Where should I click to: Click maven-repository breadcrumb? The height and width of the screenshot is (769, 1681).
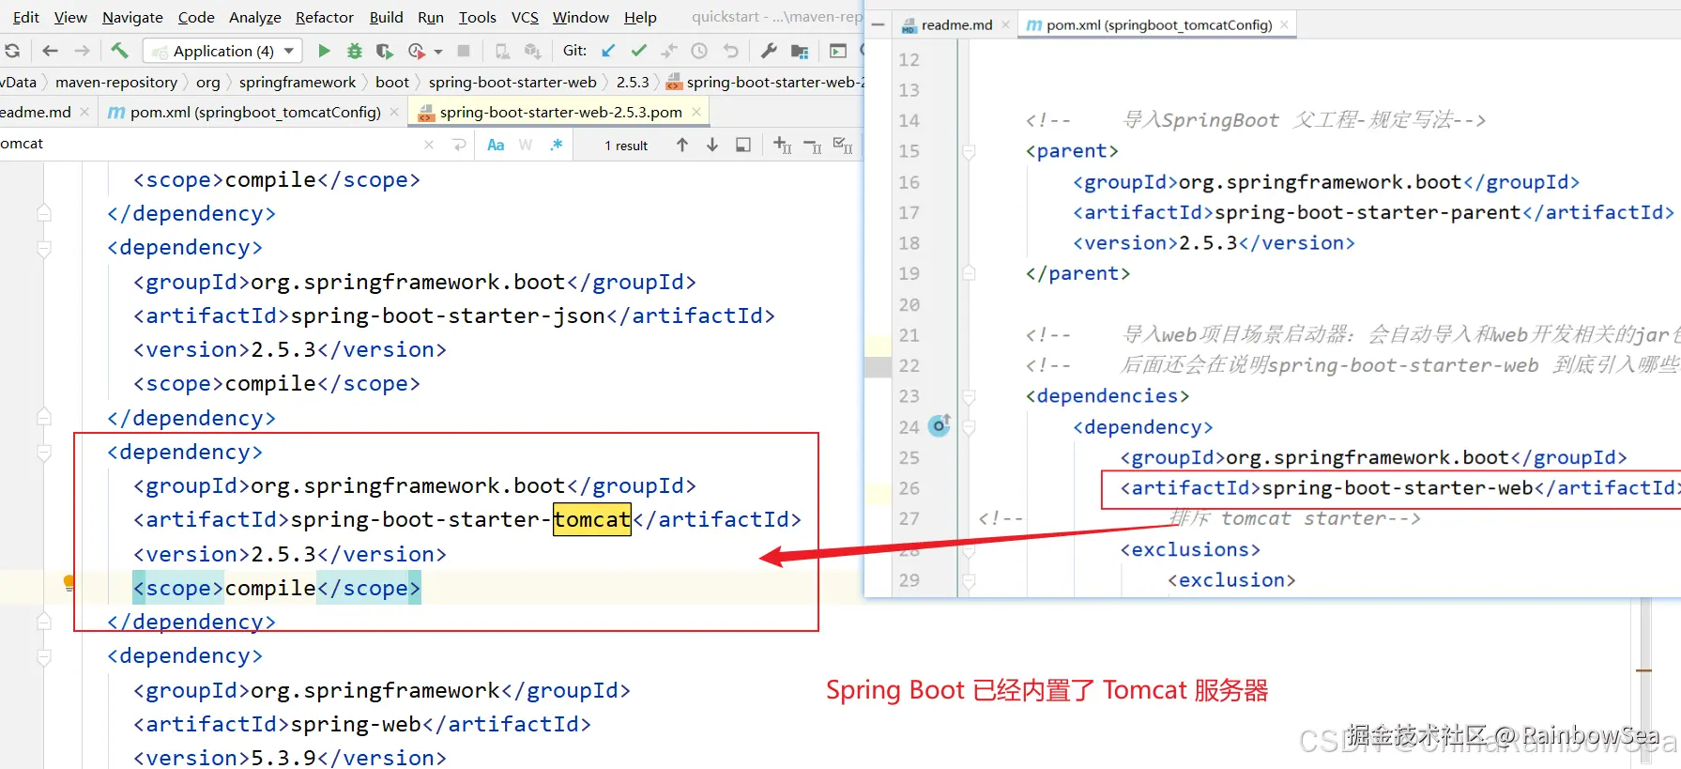[116, 83]
